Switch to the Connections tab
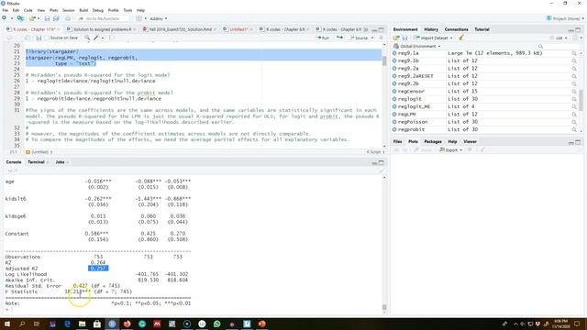 [x=456, y=29]
